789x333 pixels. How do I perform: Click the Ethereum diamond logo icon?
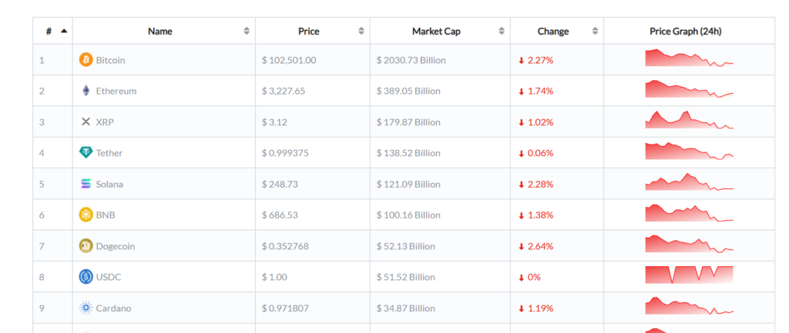(86, 91)
